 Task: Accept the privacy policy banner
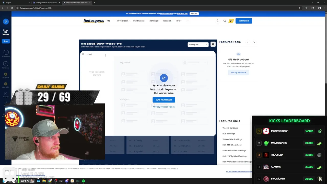click(x=194, y=14)
